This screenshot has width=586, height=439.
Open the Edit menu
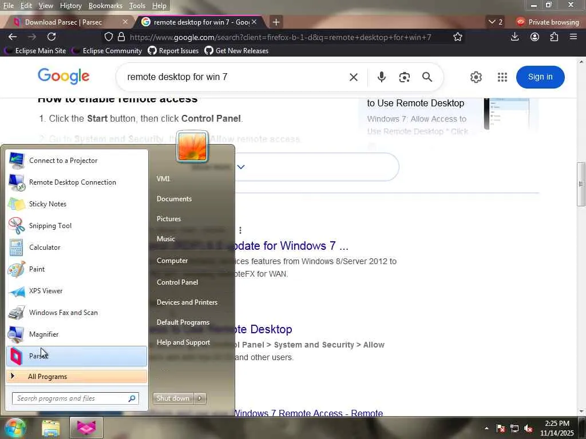(x=26, y=6)
